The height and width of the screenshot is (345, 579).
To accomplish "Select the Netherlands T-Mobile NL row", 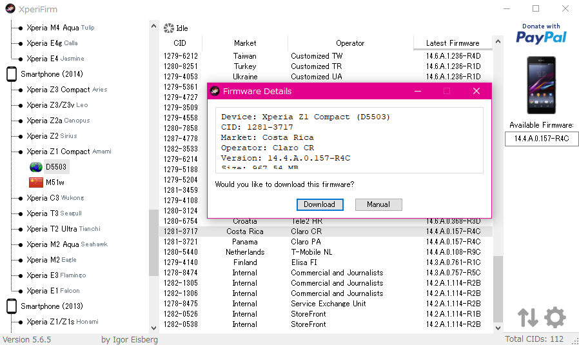I will [326, 252].
